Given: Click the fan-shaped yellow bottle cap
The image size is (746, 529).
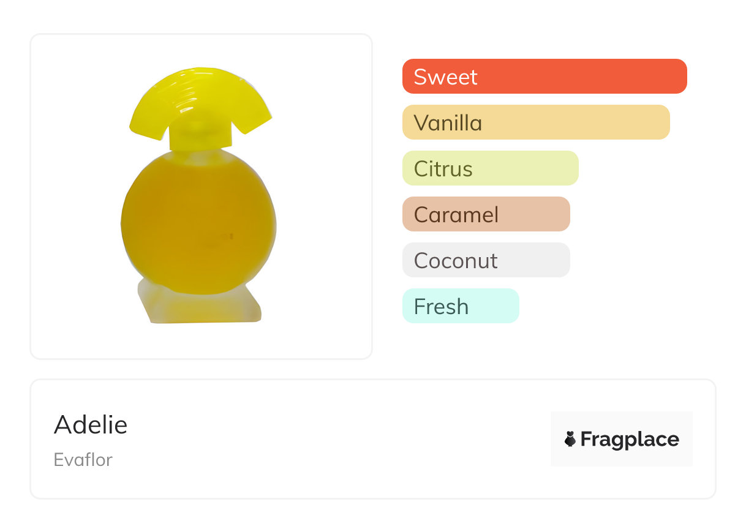Looking at the screenshot, I should (x=201, y=98).
